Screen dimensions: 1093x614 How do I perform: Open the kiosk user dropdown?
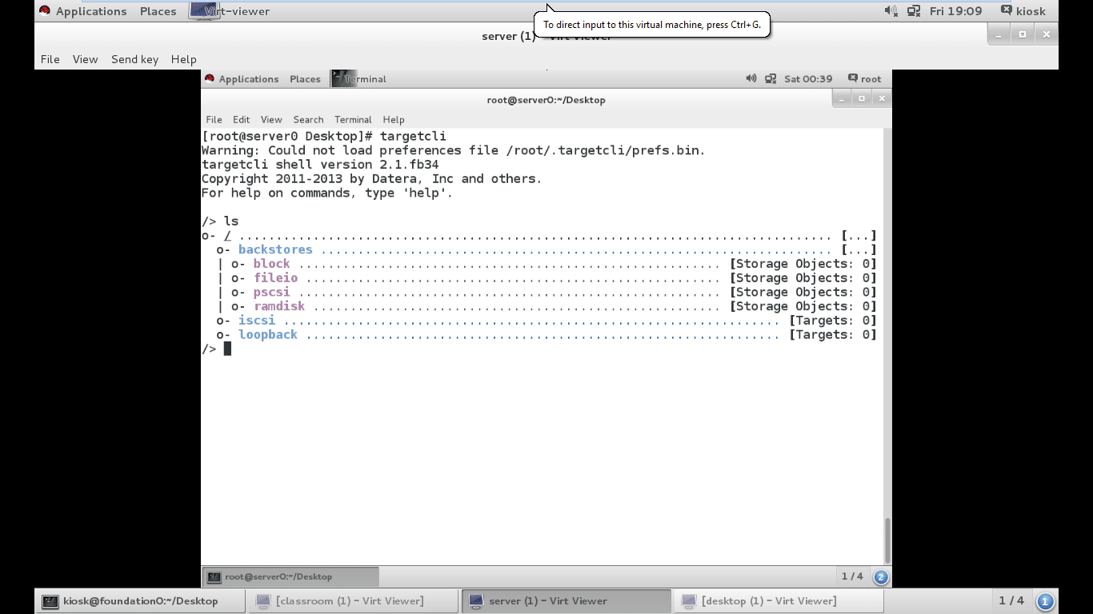tap(1023, 11)
